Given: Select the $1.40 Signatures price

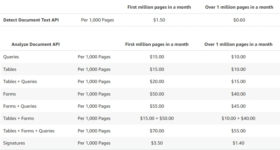Looking at the screenshot, I should (238, 143).
